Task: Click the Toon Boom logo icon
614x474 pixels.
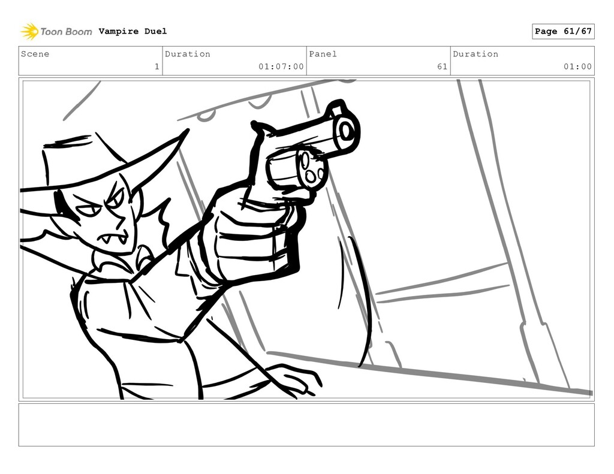Action: (29, 31)
